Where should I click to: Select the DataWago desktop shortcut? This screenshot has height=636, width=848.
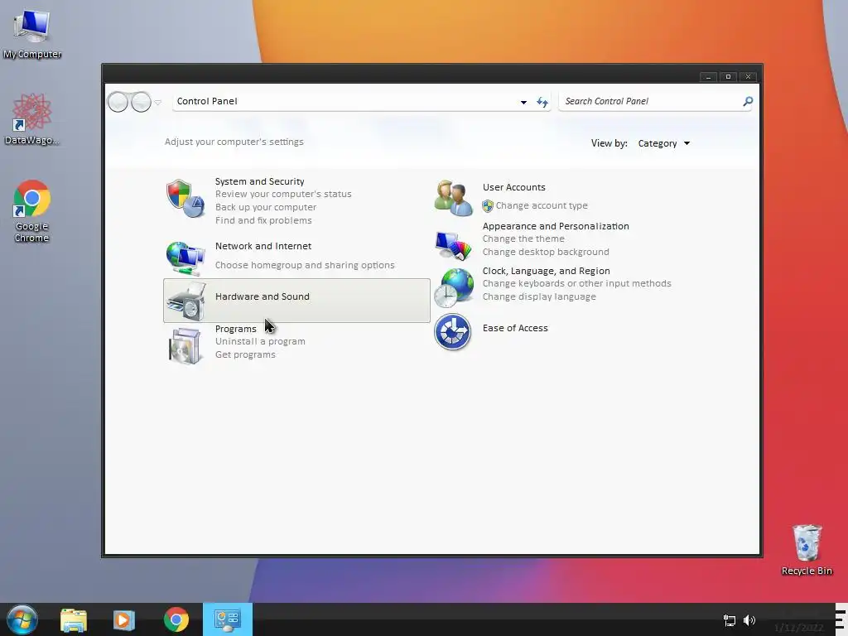(32, 119)
